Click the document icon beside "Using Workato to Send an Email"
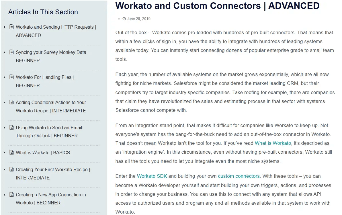Image resolution: width=342 pixels, height=215 pixels. tap(11, 127)
